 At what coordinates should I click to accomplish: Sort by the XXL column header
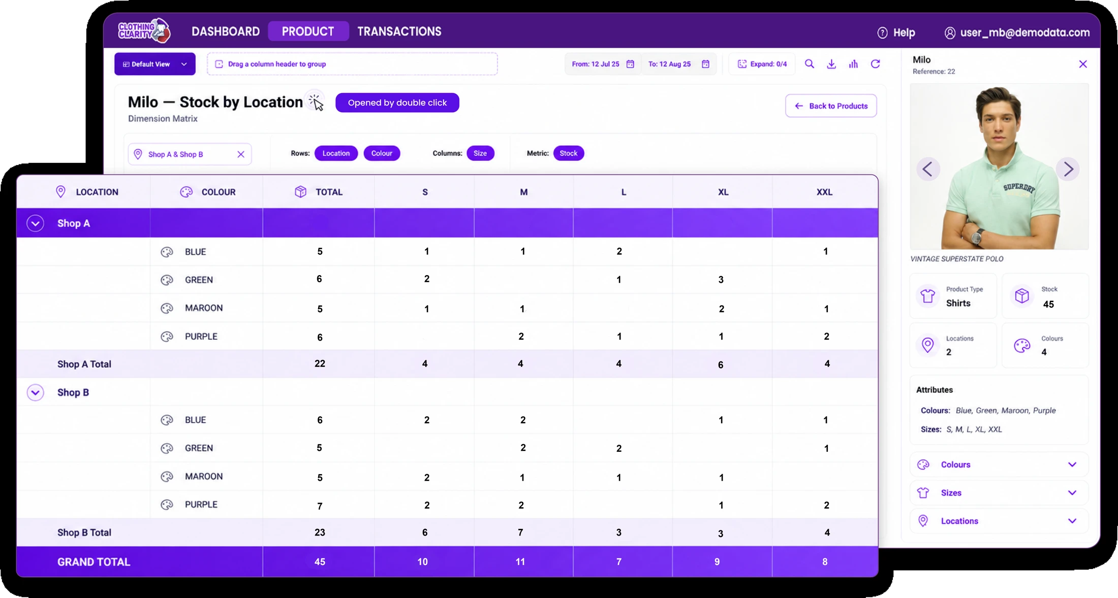(x=824, y=192)
